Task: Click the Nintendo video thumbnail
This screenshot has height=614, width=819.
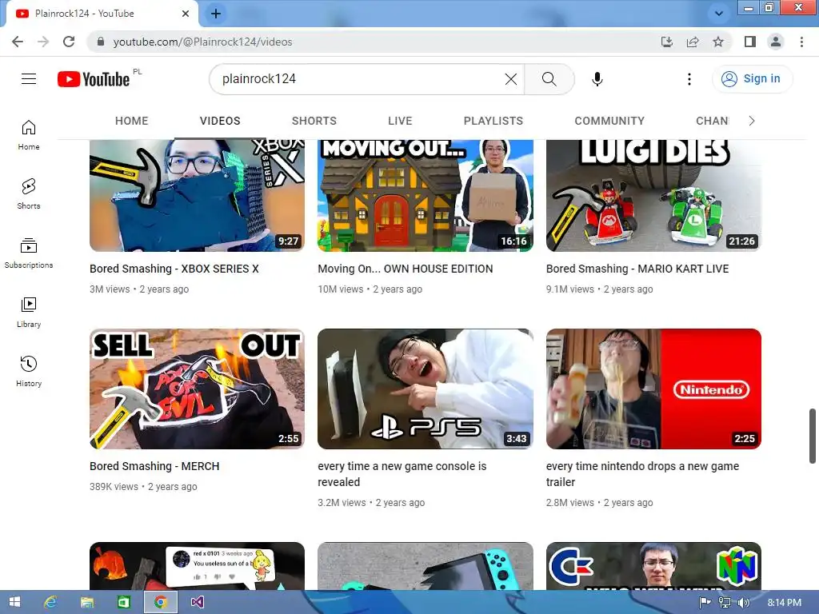Action: click(653, 389)
